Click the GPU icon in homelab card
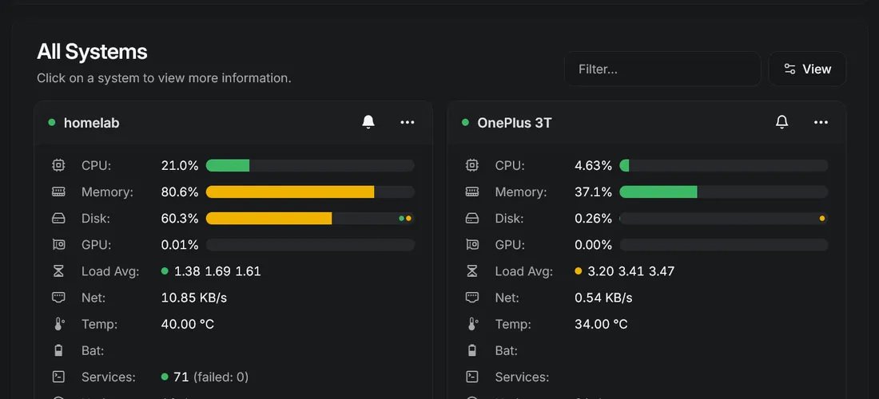Viewport: 879px width, 399px height. tap(59, 244)
